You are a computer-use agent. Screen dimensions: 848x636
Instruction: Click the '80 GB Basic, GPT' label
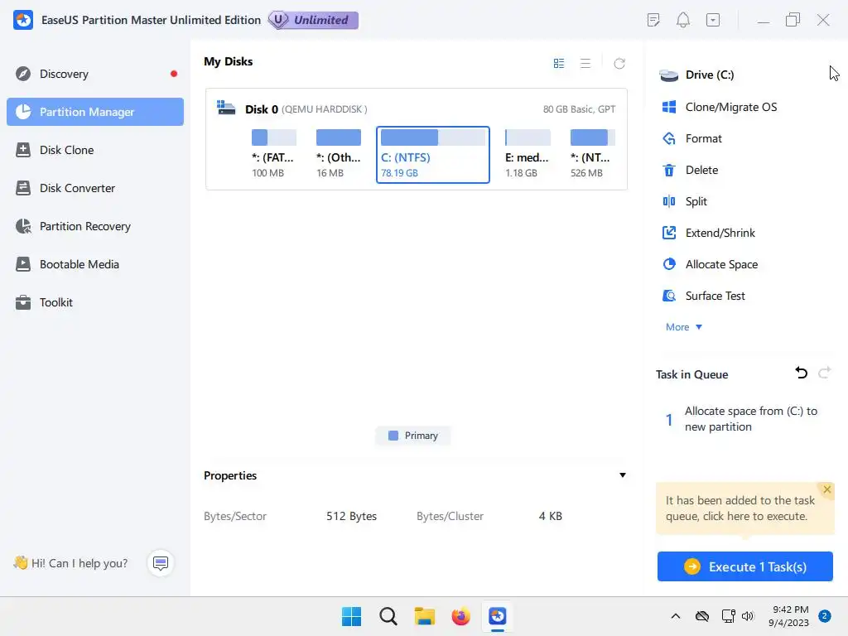[579, 109]
